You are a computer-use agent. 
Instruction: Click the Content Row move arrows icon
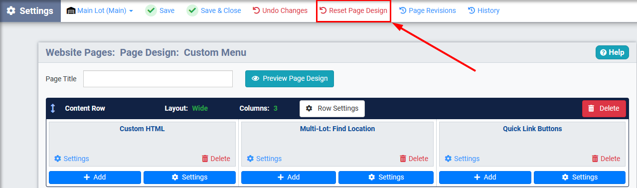53,108
